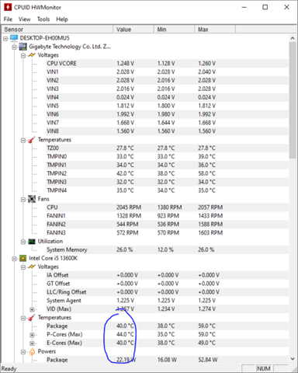
Task: Click the CPUID HWMonitor app icon in title bar
Action: click(x=8, y=7)
